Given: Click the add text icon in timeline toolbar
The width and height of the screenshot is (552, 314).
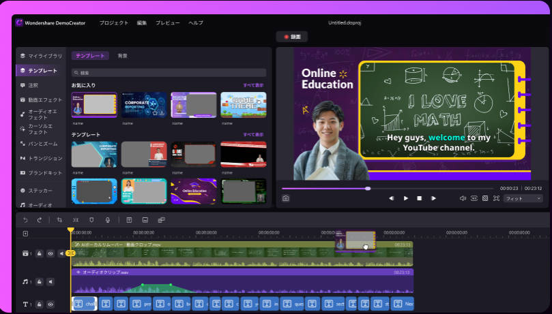Looking at the screenshot, I should [129, 220].
